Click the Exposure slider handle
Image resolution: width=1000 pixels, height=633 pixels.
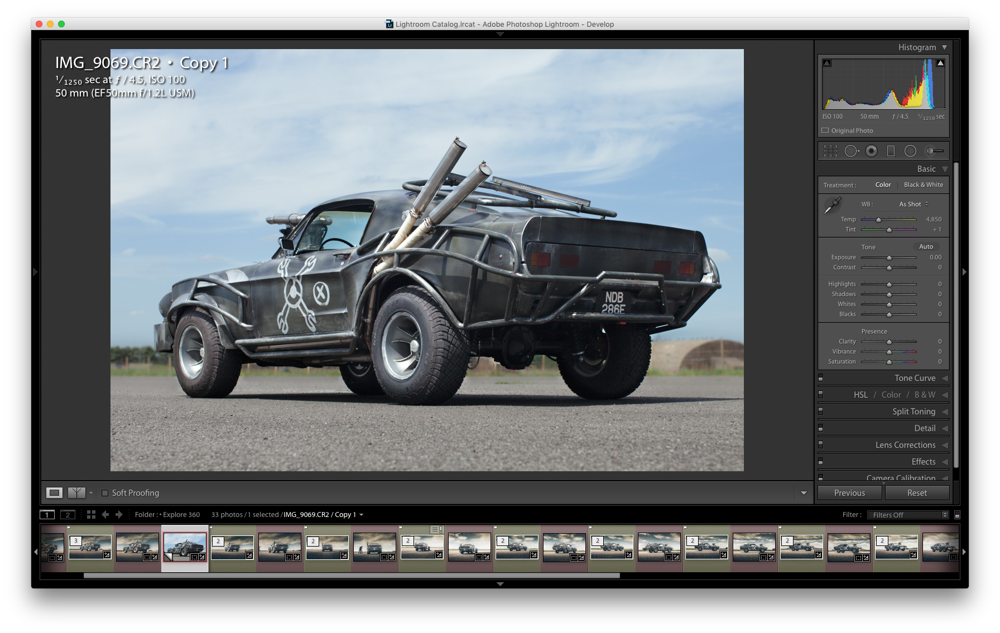889,258
